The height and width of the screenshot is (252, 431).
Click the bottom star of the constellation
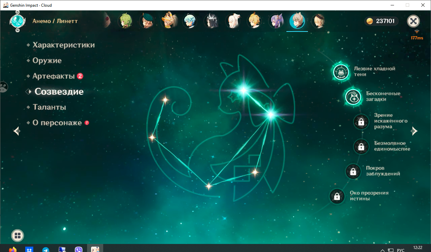tap(209, 186)
